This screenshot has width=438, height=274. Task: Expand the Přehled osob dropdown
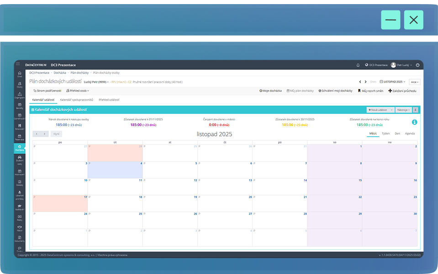[x=78, y=91]
